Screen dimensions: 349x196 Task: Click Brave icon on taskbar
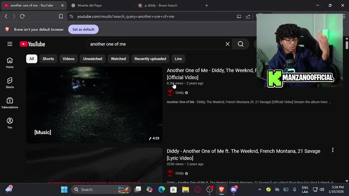click(221, 189)
